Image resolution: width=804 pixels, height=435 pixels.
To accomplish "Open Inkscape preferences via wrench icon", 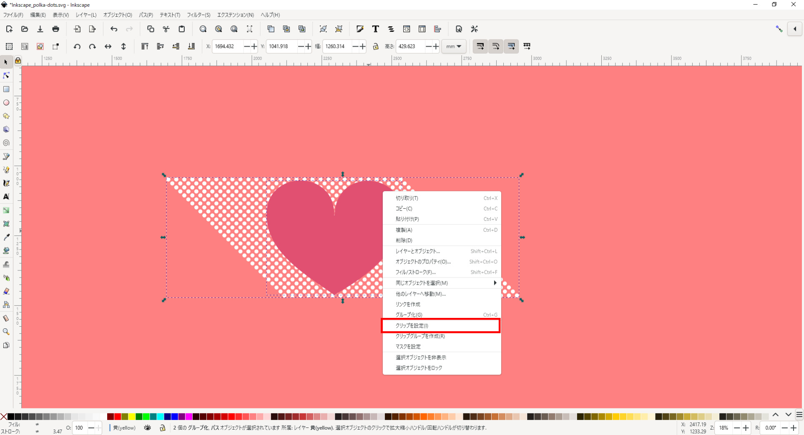I will tap(474, 29).
